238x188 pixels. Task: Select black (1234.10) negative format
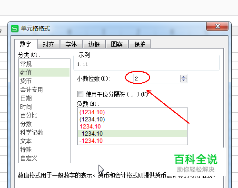click(x=132, y=119)
